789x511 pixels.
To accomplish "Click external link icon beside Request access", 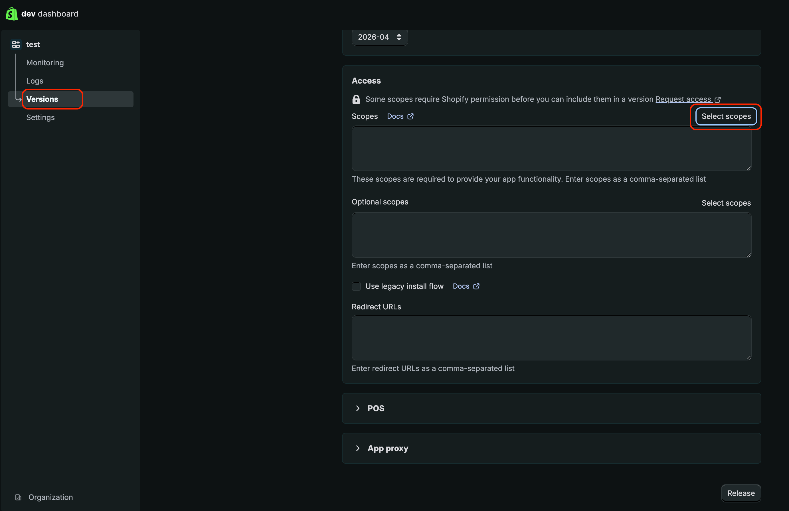I will pyautogui.click(x=718, y=100).
